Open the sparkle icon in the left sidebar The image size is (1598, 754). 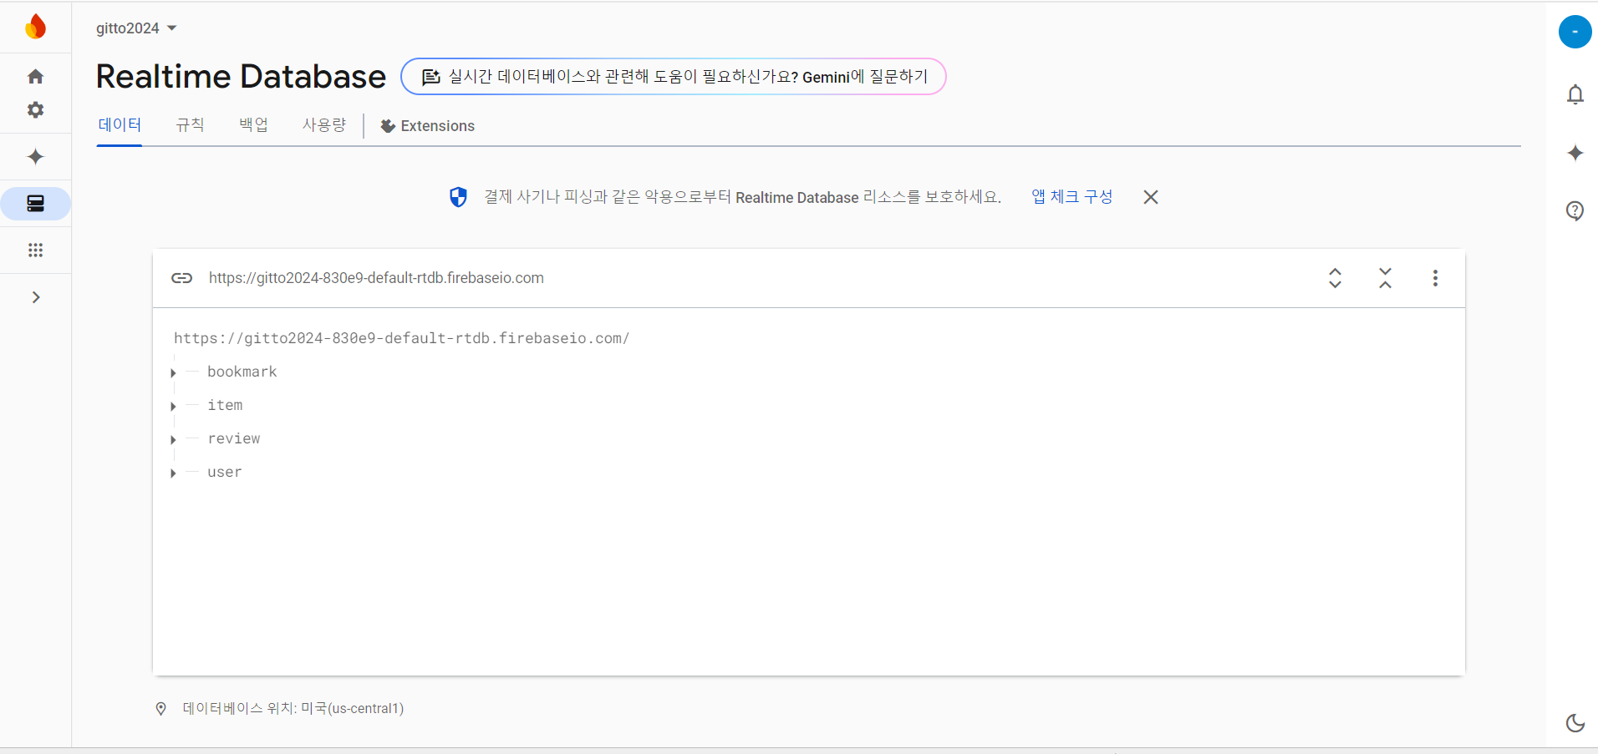point(35,156)
